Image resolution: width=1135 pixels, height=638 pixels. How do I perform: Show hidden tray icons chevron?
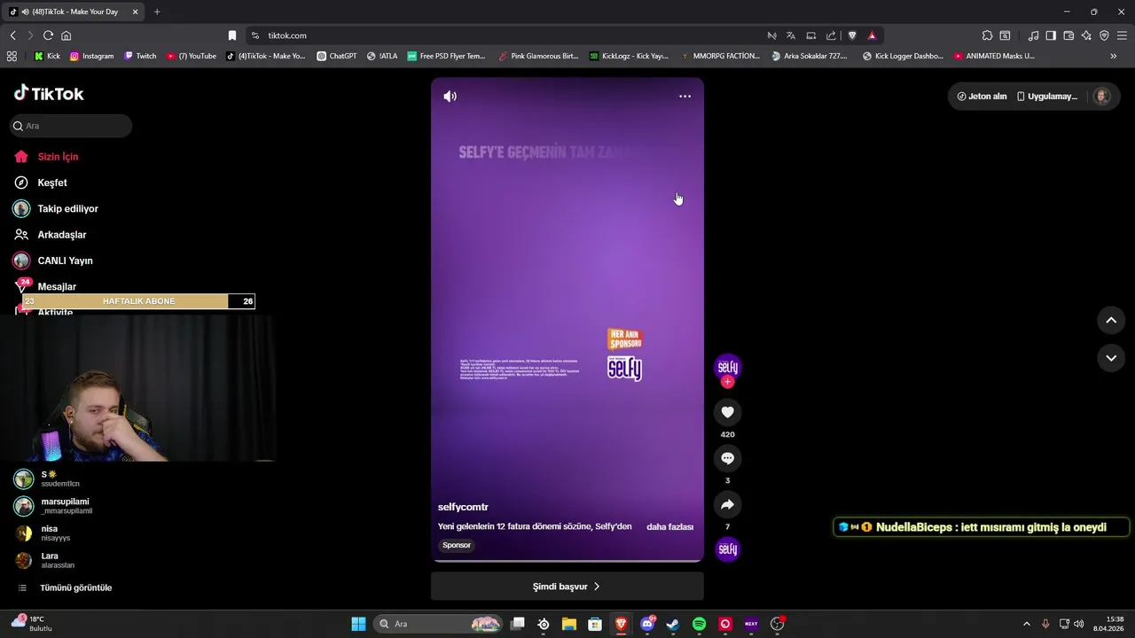(x=1027, y=624)
